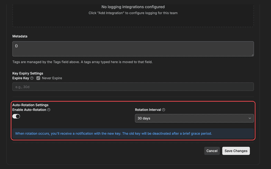Click the 'Auto-Rotation Settings' heading

pos(30,105)
